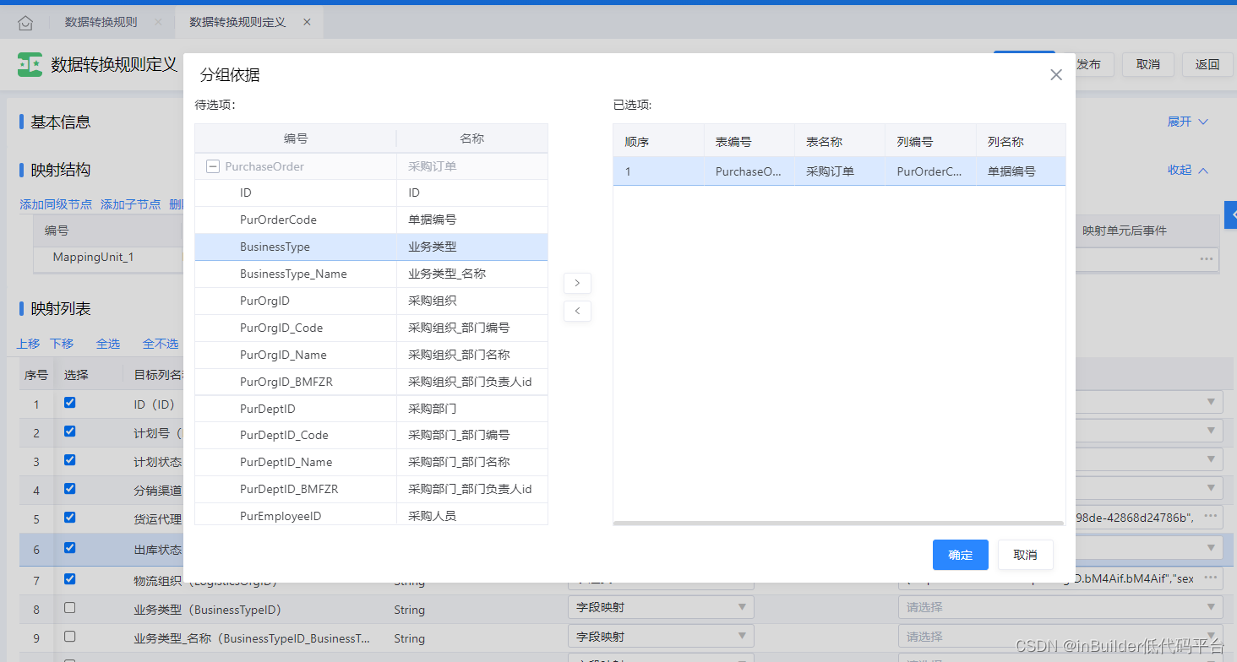The image size is (1237, 662).
Task: Select the ID row in 待选项 list
Action: click(371, 193)
